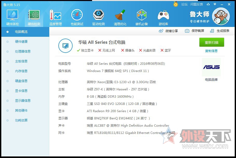Launch 清理优化 broom cleanup tool

point(120,17)
